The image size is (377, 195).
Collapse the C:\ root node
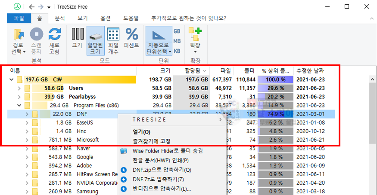click(11, 79)
